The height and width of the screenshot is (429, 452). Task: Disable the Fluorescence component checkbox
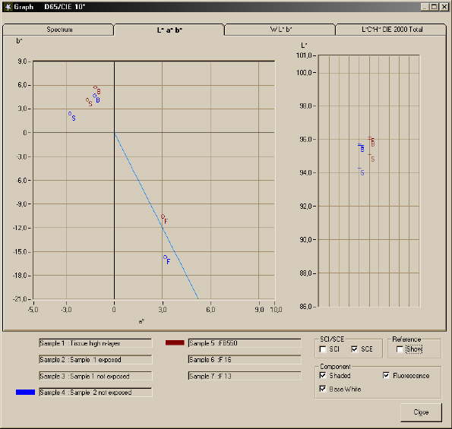[386, 375]
